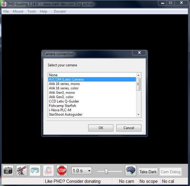Viewport: 190px width, 186px height.
Task: Click the camera list scroll up arrow
Action: pyautogui.click(x=138, y=75)
